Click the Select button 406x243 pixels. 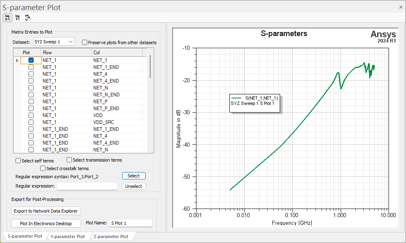pos(134,176)
